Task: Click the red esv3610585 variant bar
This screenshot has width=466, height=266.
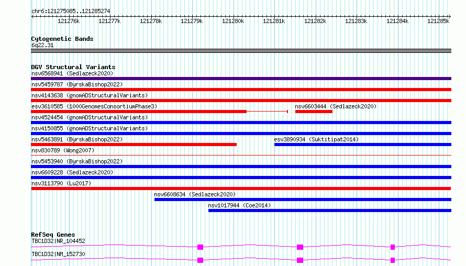Action: pyautogui.click(x=139, y=112)
